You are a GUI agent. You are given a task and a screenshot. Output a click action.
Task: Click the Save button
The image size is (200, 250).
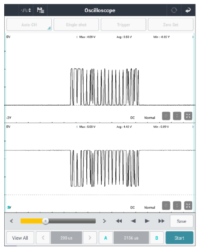coord(182,221)
